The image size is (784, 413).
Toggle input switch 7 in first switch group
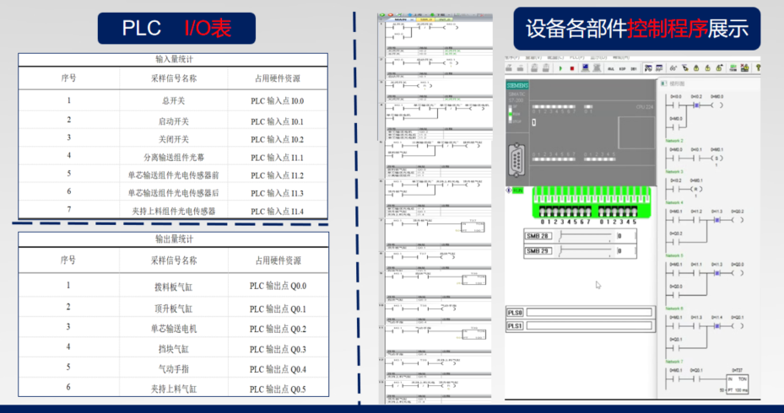(588, 209)
